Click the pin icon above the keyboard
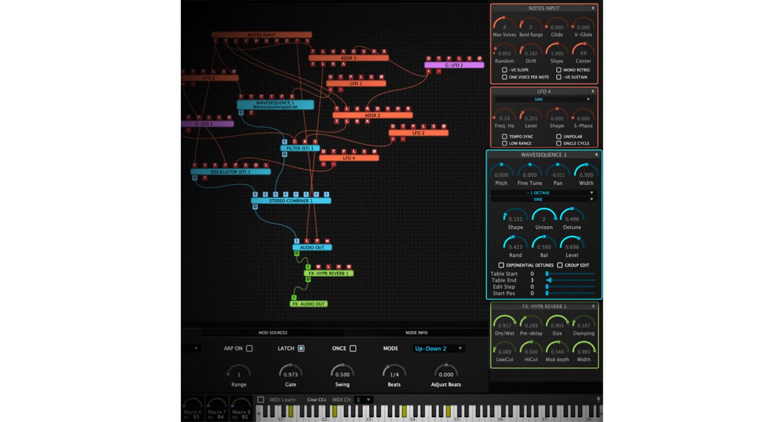The image size is (765, 422). [598, 400]
